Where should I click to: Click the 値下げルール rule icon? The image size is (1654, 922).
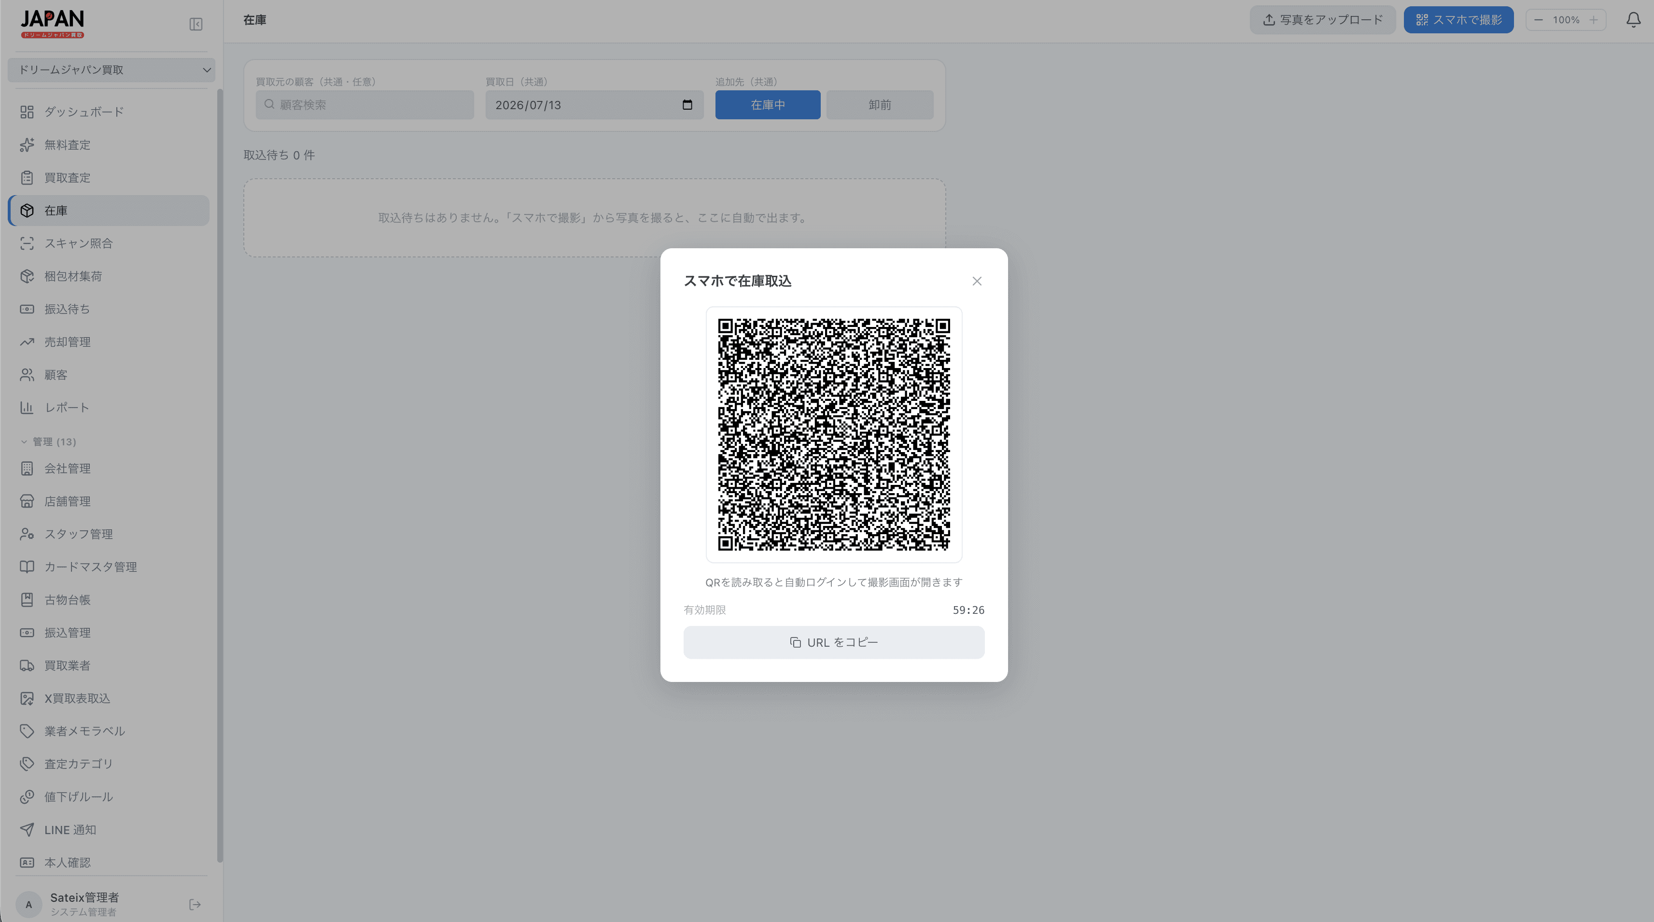pos(27,797)
